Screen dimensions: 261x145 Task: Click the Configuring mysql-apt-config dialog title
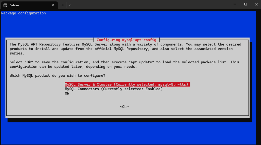[126, 40]
